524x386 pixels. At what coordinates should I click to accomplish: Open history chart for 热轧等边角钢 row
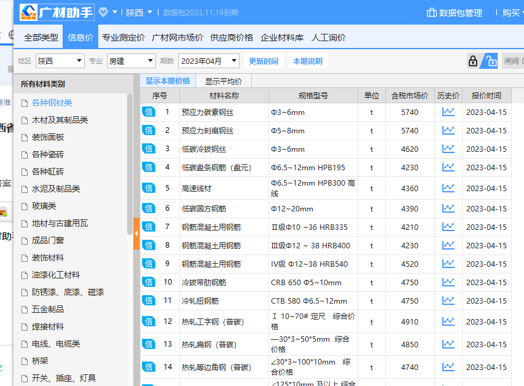point(448,367)
